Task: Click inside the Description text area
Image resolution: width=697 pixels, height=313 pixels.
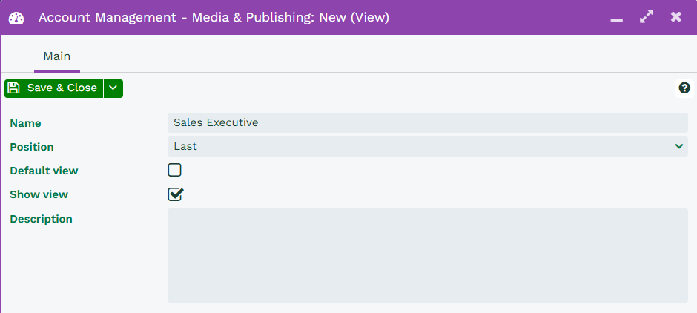Action: pos(427,255)
